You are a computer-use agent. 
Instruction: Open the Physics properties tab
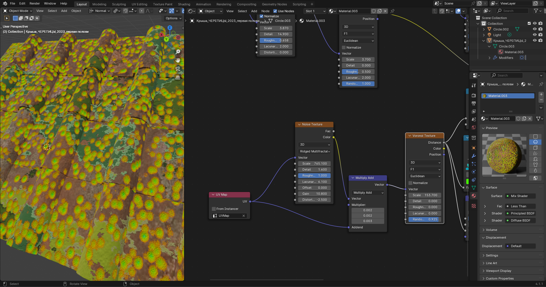click(474, 172)
